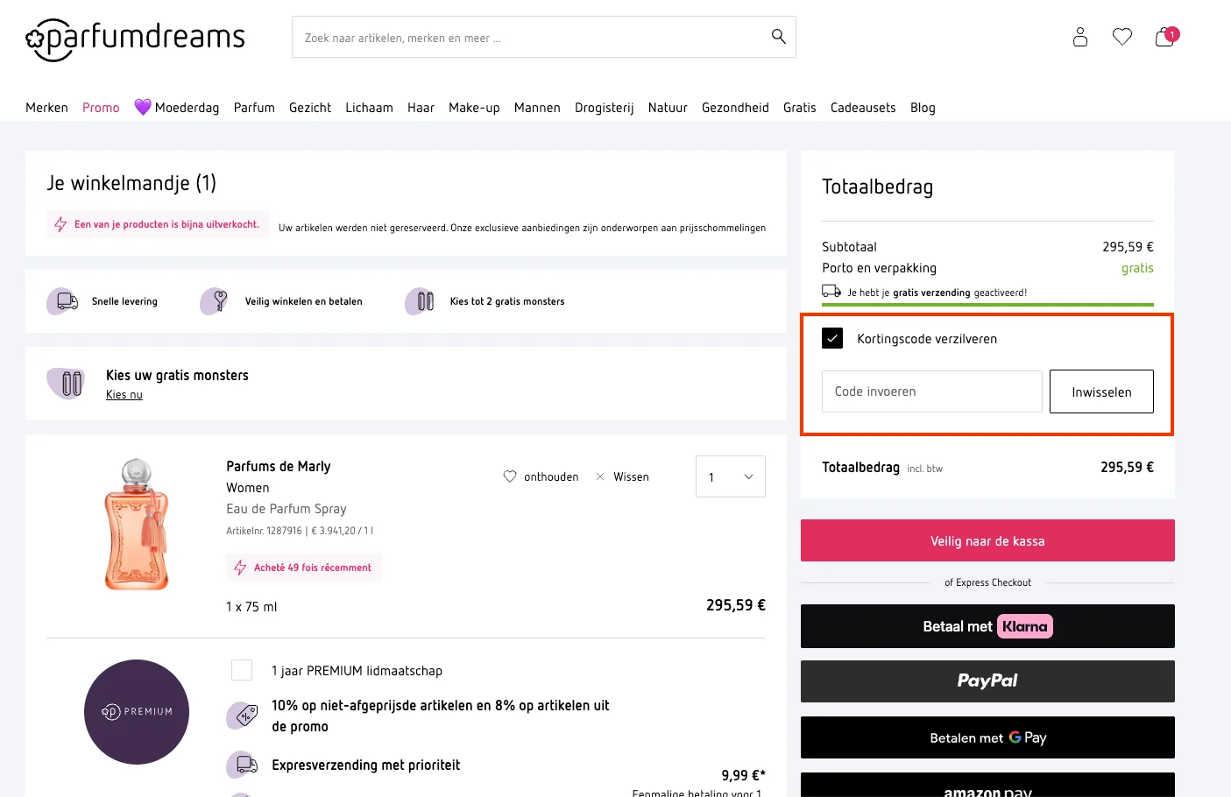Image resolution: width=1231 pixels, height=797 pixels.
Task: Click the lightning icon in almost sold-out notice
Action: (x=60, y=224)
